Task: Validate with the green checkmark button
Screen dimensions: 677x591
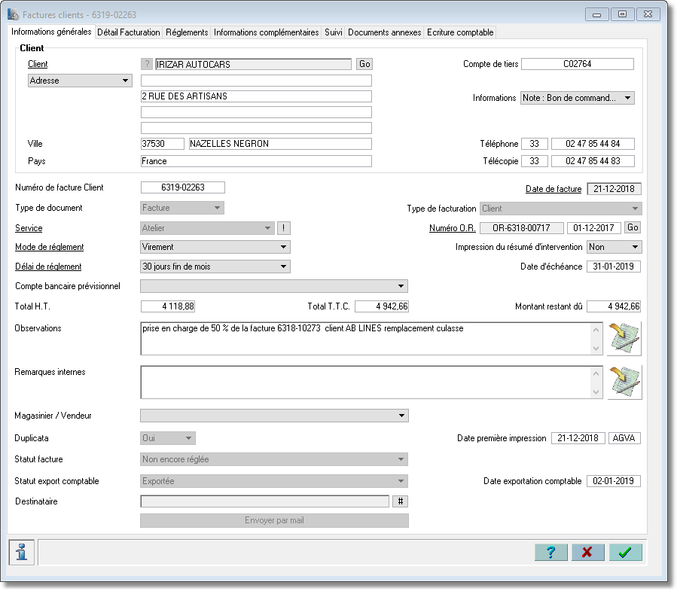Action: (625, 552)
